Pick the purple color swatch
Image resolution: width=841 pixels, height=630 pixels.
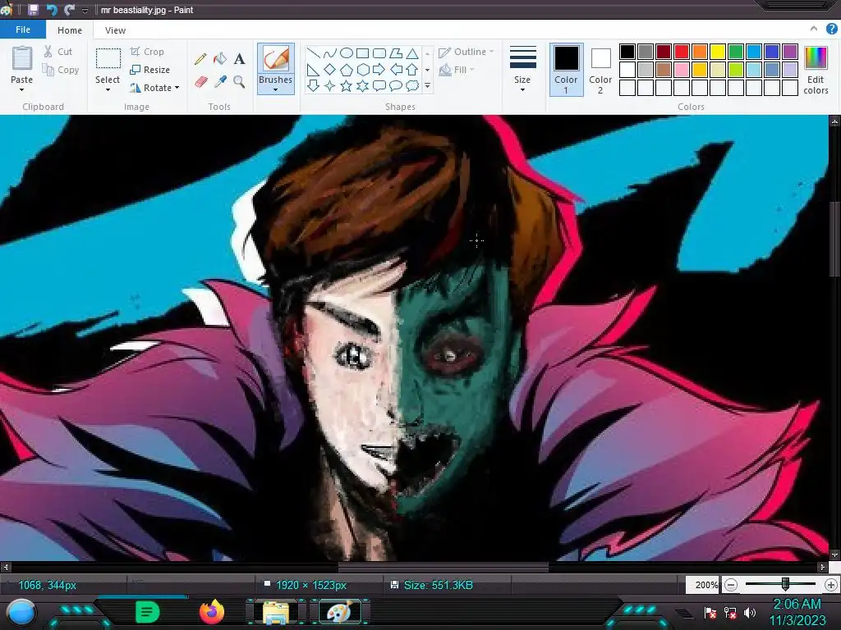[790, 52]
